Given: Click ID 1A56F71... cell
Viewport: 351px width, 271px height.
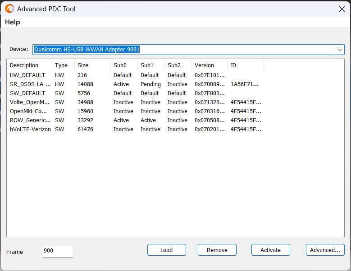Looking at the screenshot, I should point(245,84).
